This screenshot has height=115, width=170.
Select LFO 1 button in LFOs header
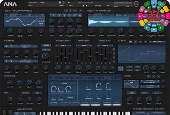tap(149, 76)
